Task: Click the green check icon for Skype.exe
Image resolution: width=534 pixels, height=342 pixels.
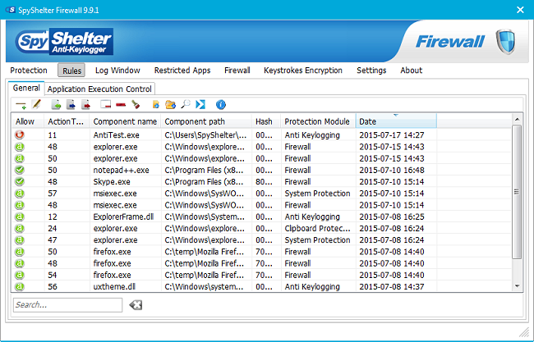Action: [20, 181]
